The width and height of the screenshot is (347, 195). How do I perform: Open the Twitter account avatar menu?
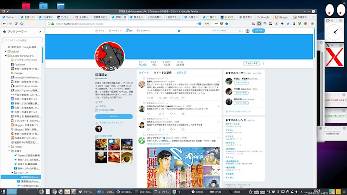click(x=247, y=31)
